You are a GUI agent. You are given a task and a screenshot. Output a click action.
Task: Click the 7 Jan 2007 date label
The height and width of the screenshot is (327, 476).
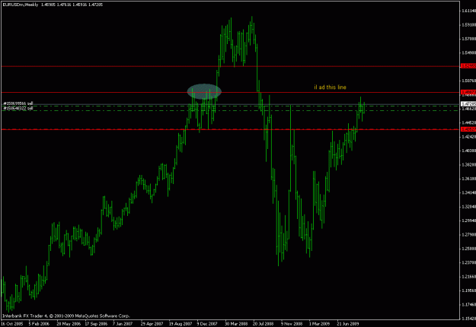coord(123,324)
